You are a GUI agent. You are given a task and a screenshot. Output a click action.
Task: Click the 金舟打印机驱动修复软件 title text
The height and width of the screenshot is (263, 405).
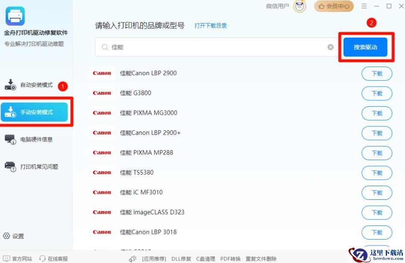point(35,32)
